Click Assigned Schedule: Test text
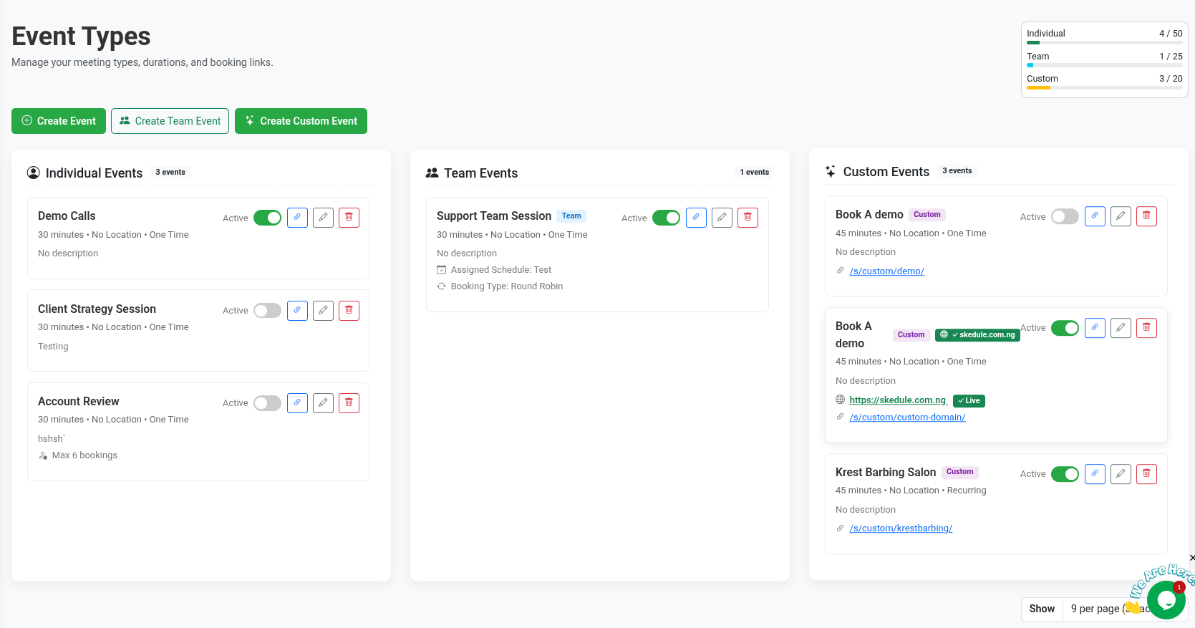 500,270
